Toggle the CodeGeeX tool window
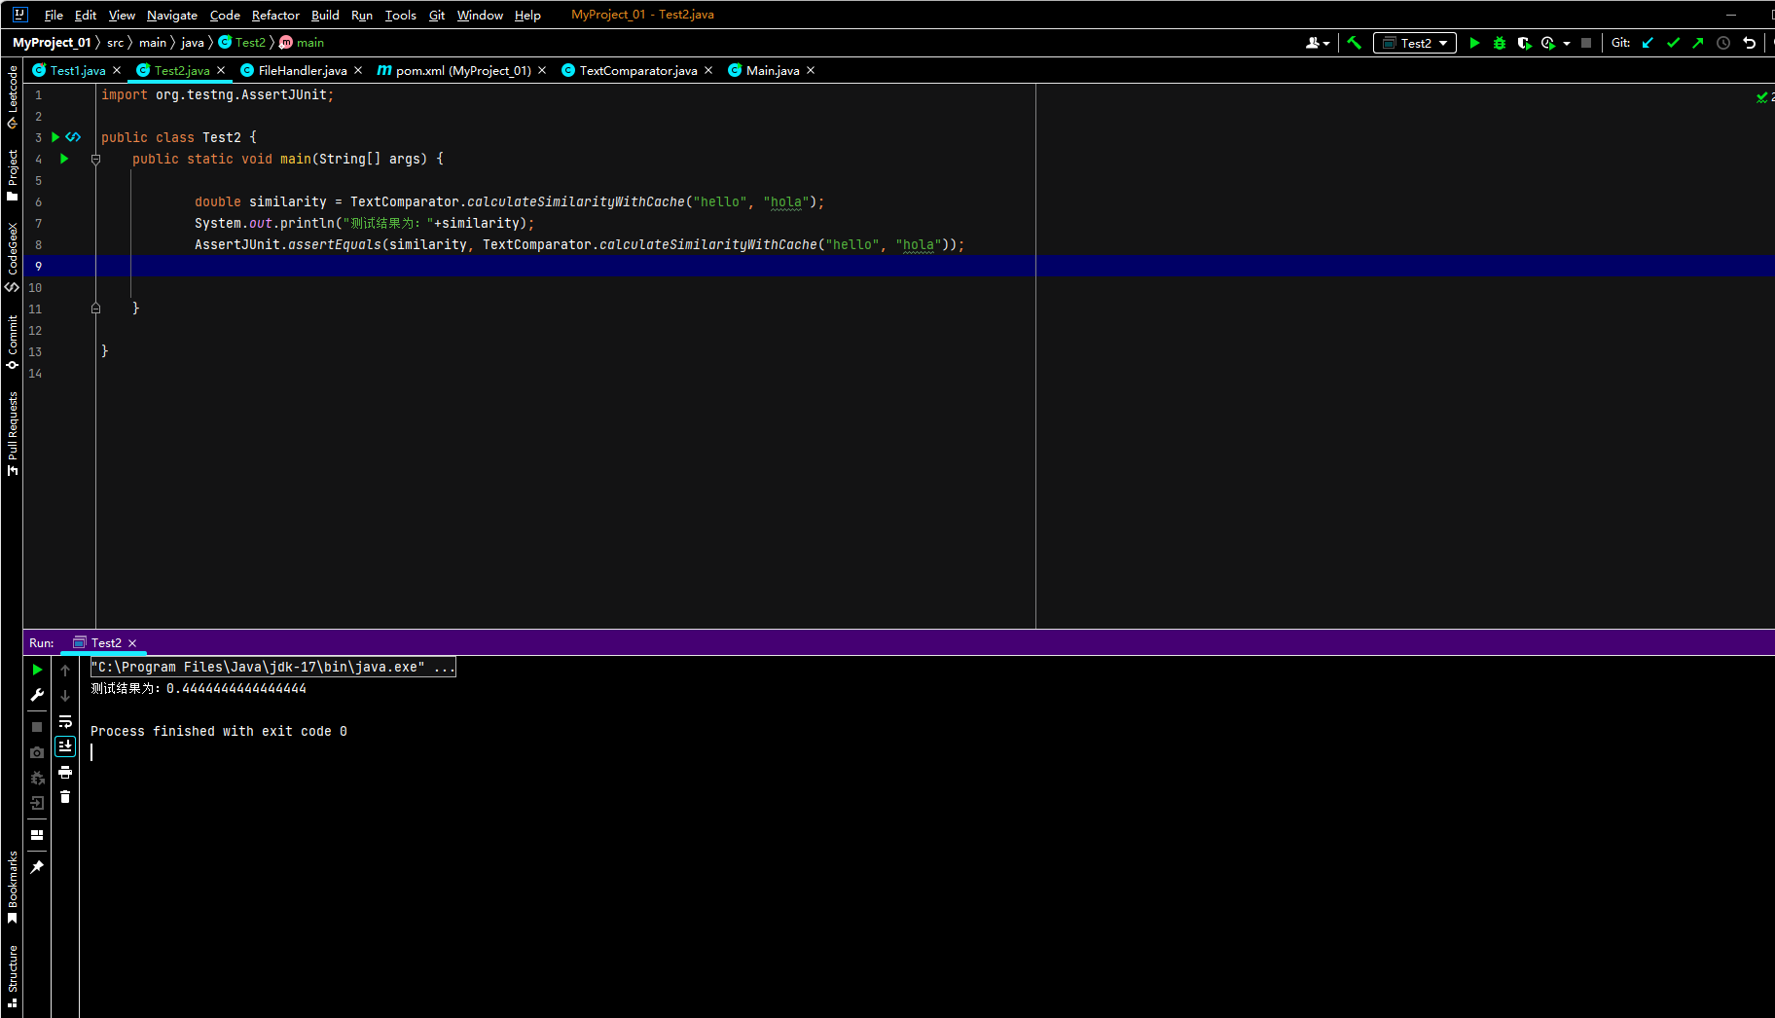Image resolution: width=1775 pixels, height=1018 pixels. click(x=13, y=257)
